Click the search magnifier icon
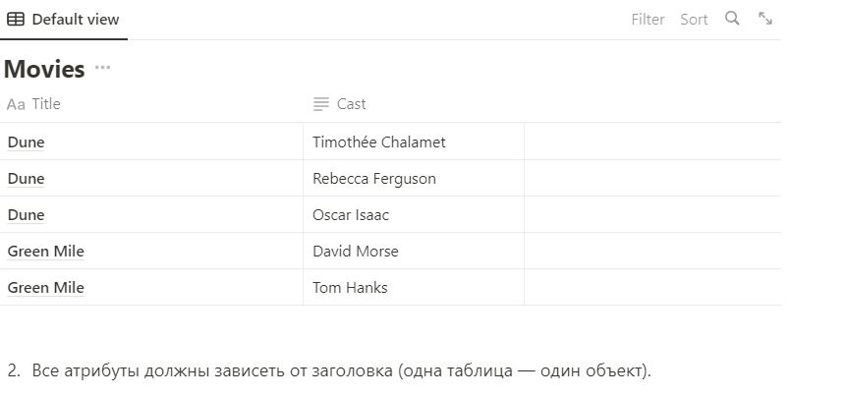 coord(732,19)
